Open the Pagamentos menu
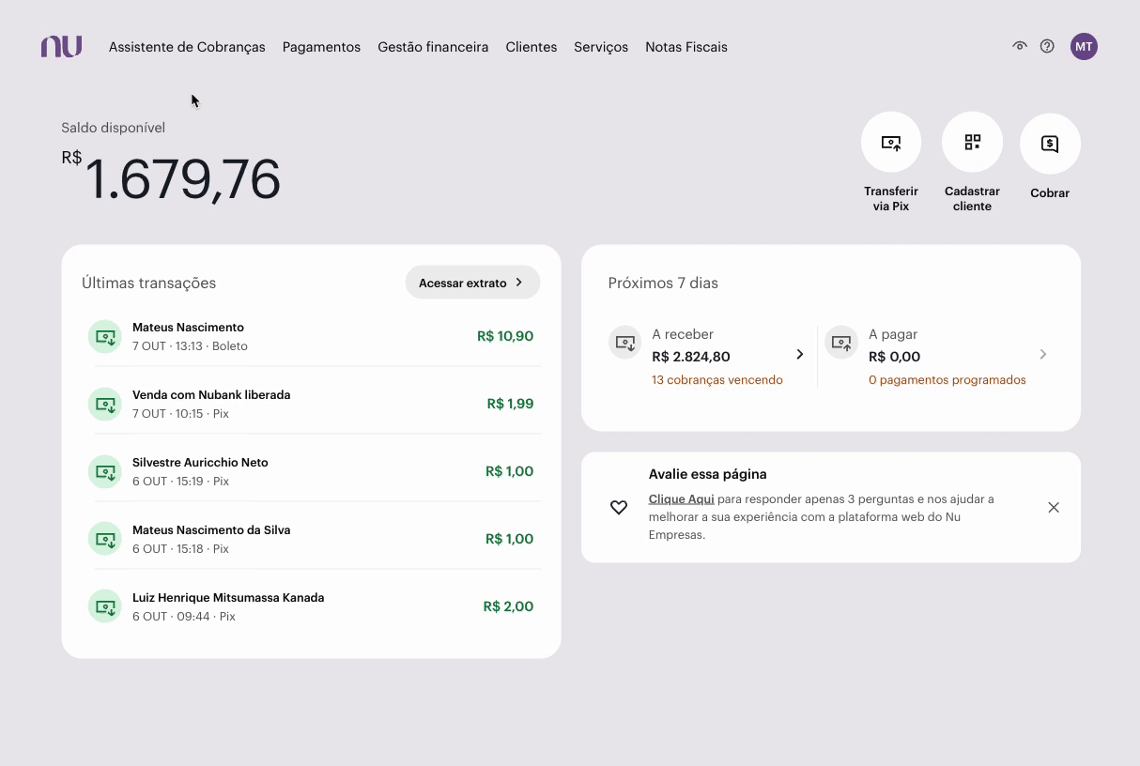1140x766 pixels. (x=321, y=47)
